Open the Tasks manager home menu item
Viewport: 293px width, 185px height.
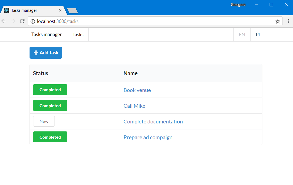pos(47,34)
